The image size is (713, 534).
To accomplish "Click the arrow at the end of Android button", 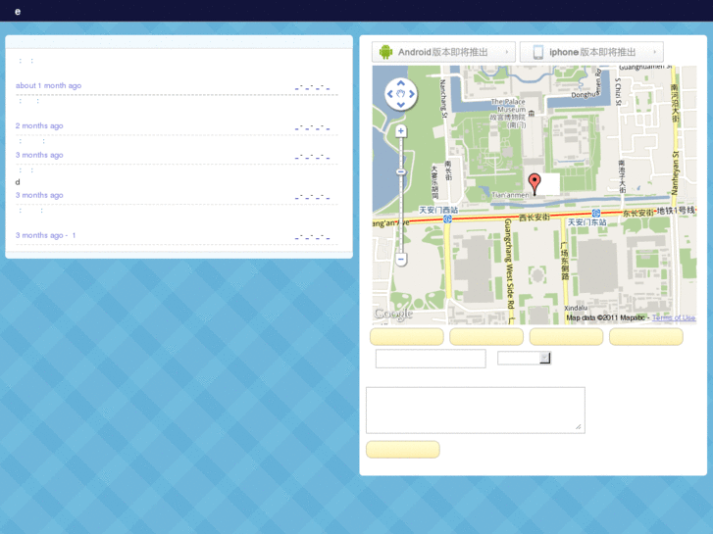I will click(507, 52).
